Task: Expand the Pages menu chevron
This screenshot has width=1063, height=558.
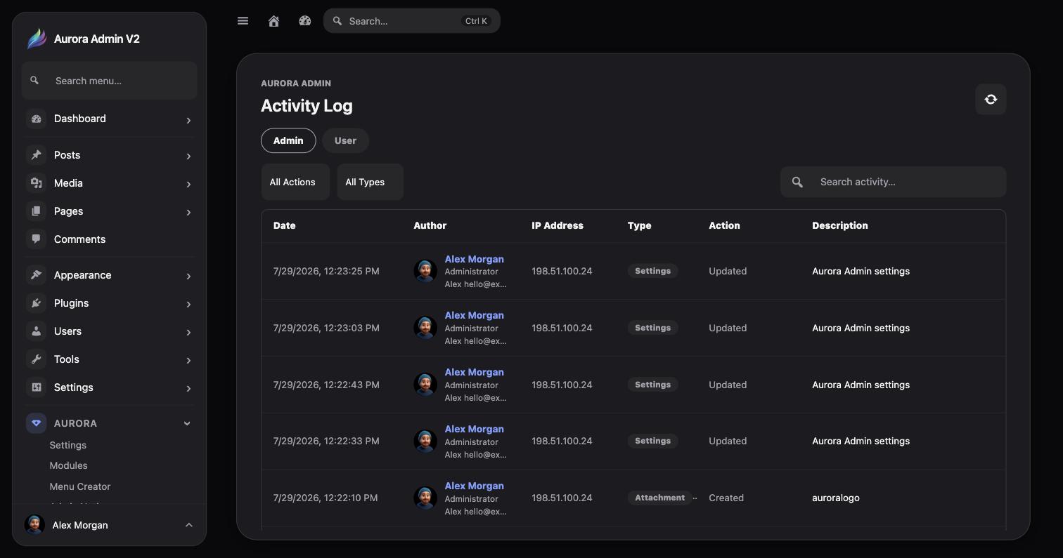Action: pos(188,212)
